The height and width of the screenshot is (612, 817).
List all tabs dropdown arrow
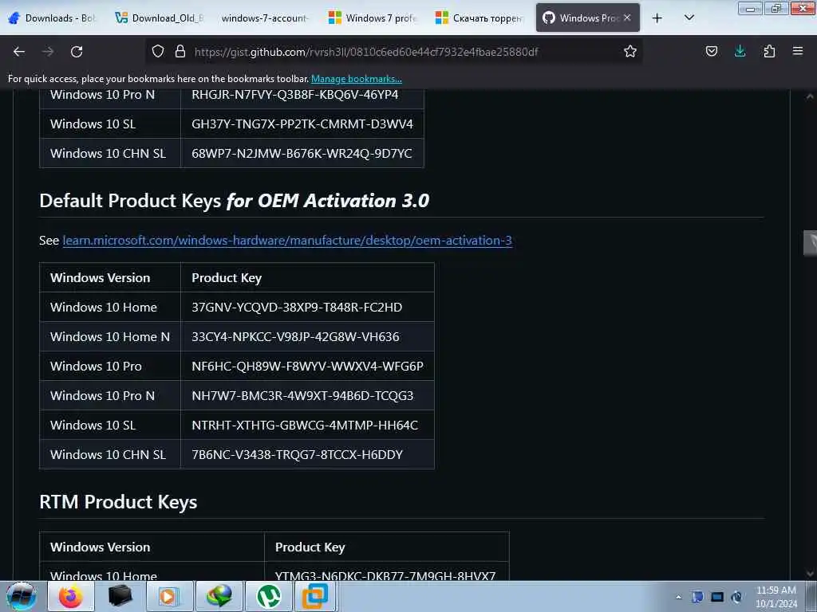(689, 18)
